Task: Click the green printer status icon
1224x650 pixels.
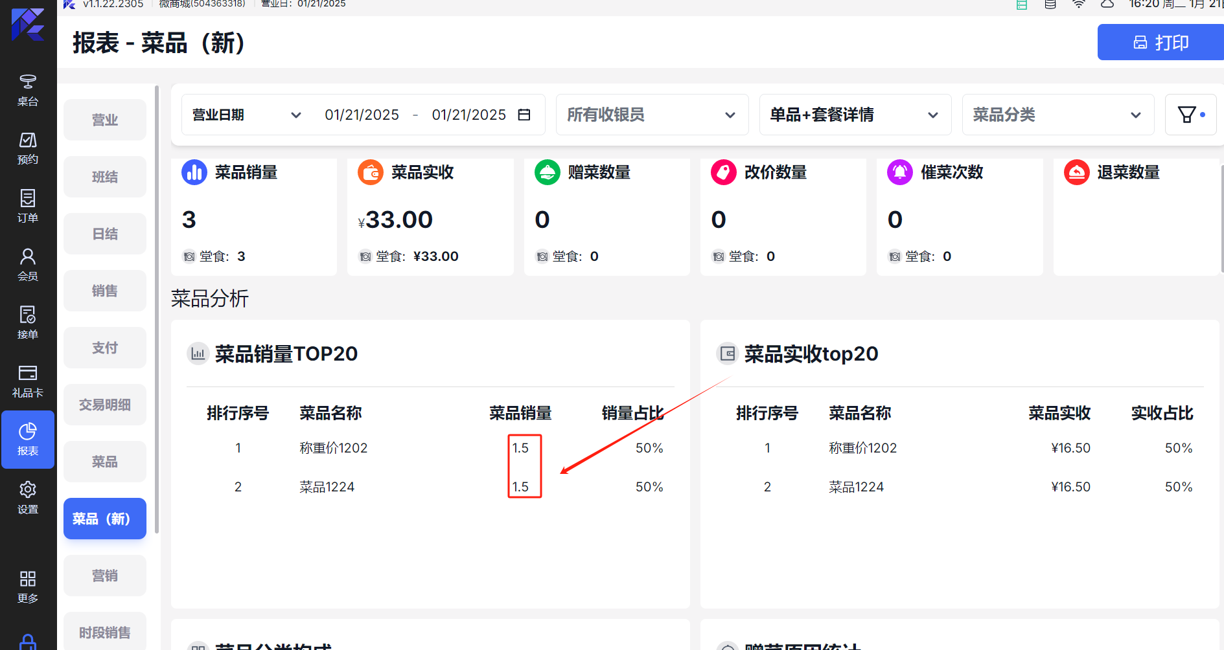Action: coord(1022,4)
